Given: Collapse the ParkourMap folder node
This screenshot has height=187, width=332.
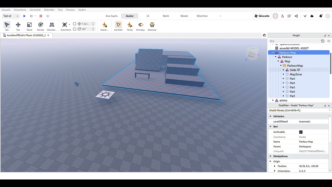Looking at the screenshot, I should (281, 66).
